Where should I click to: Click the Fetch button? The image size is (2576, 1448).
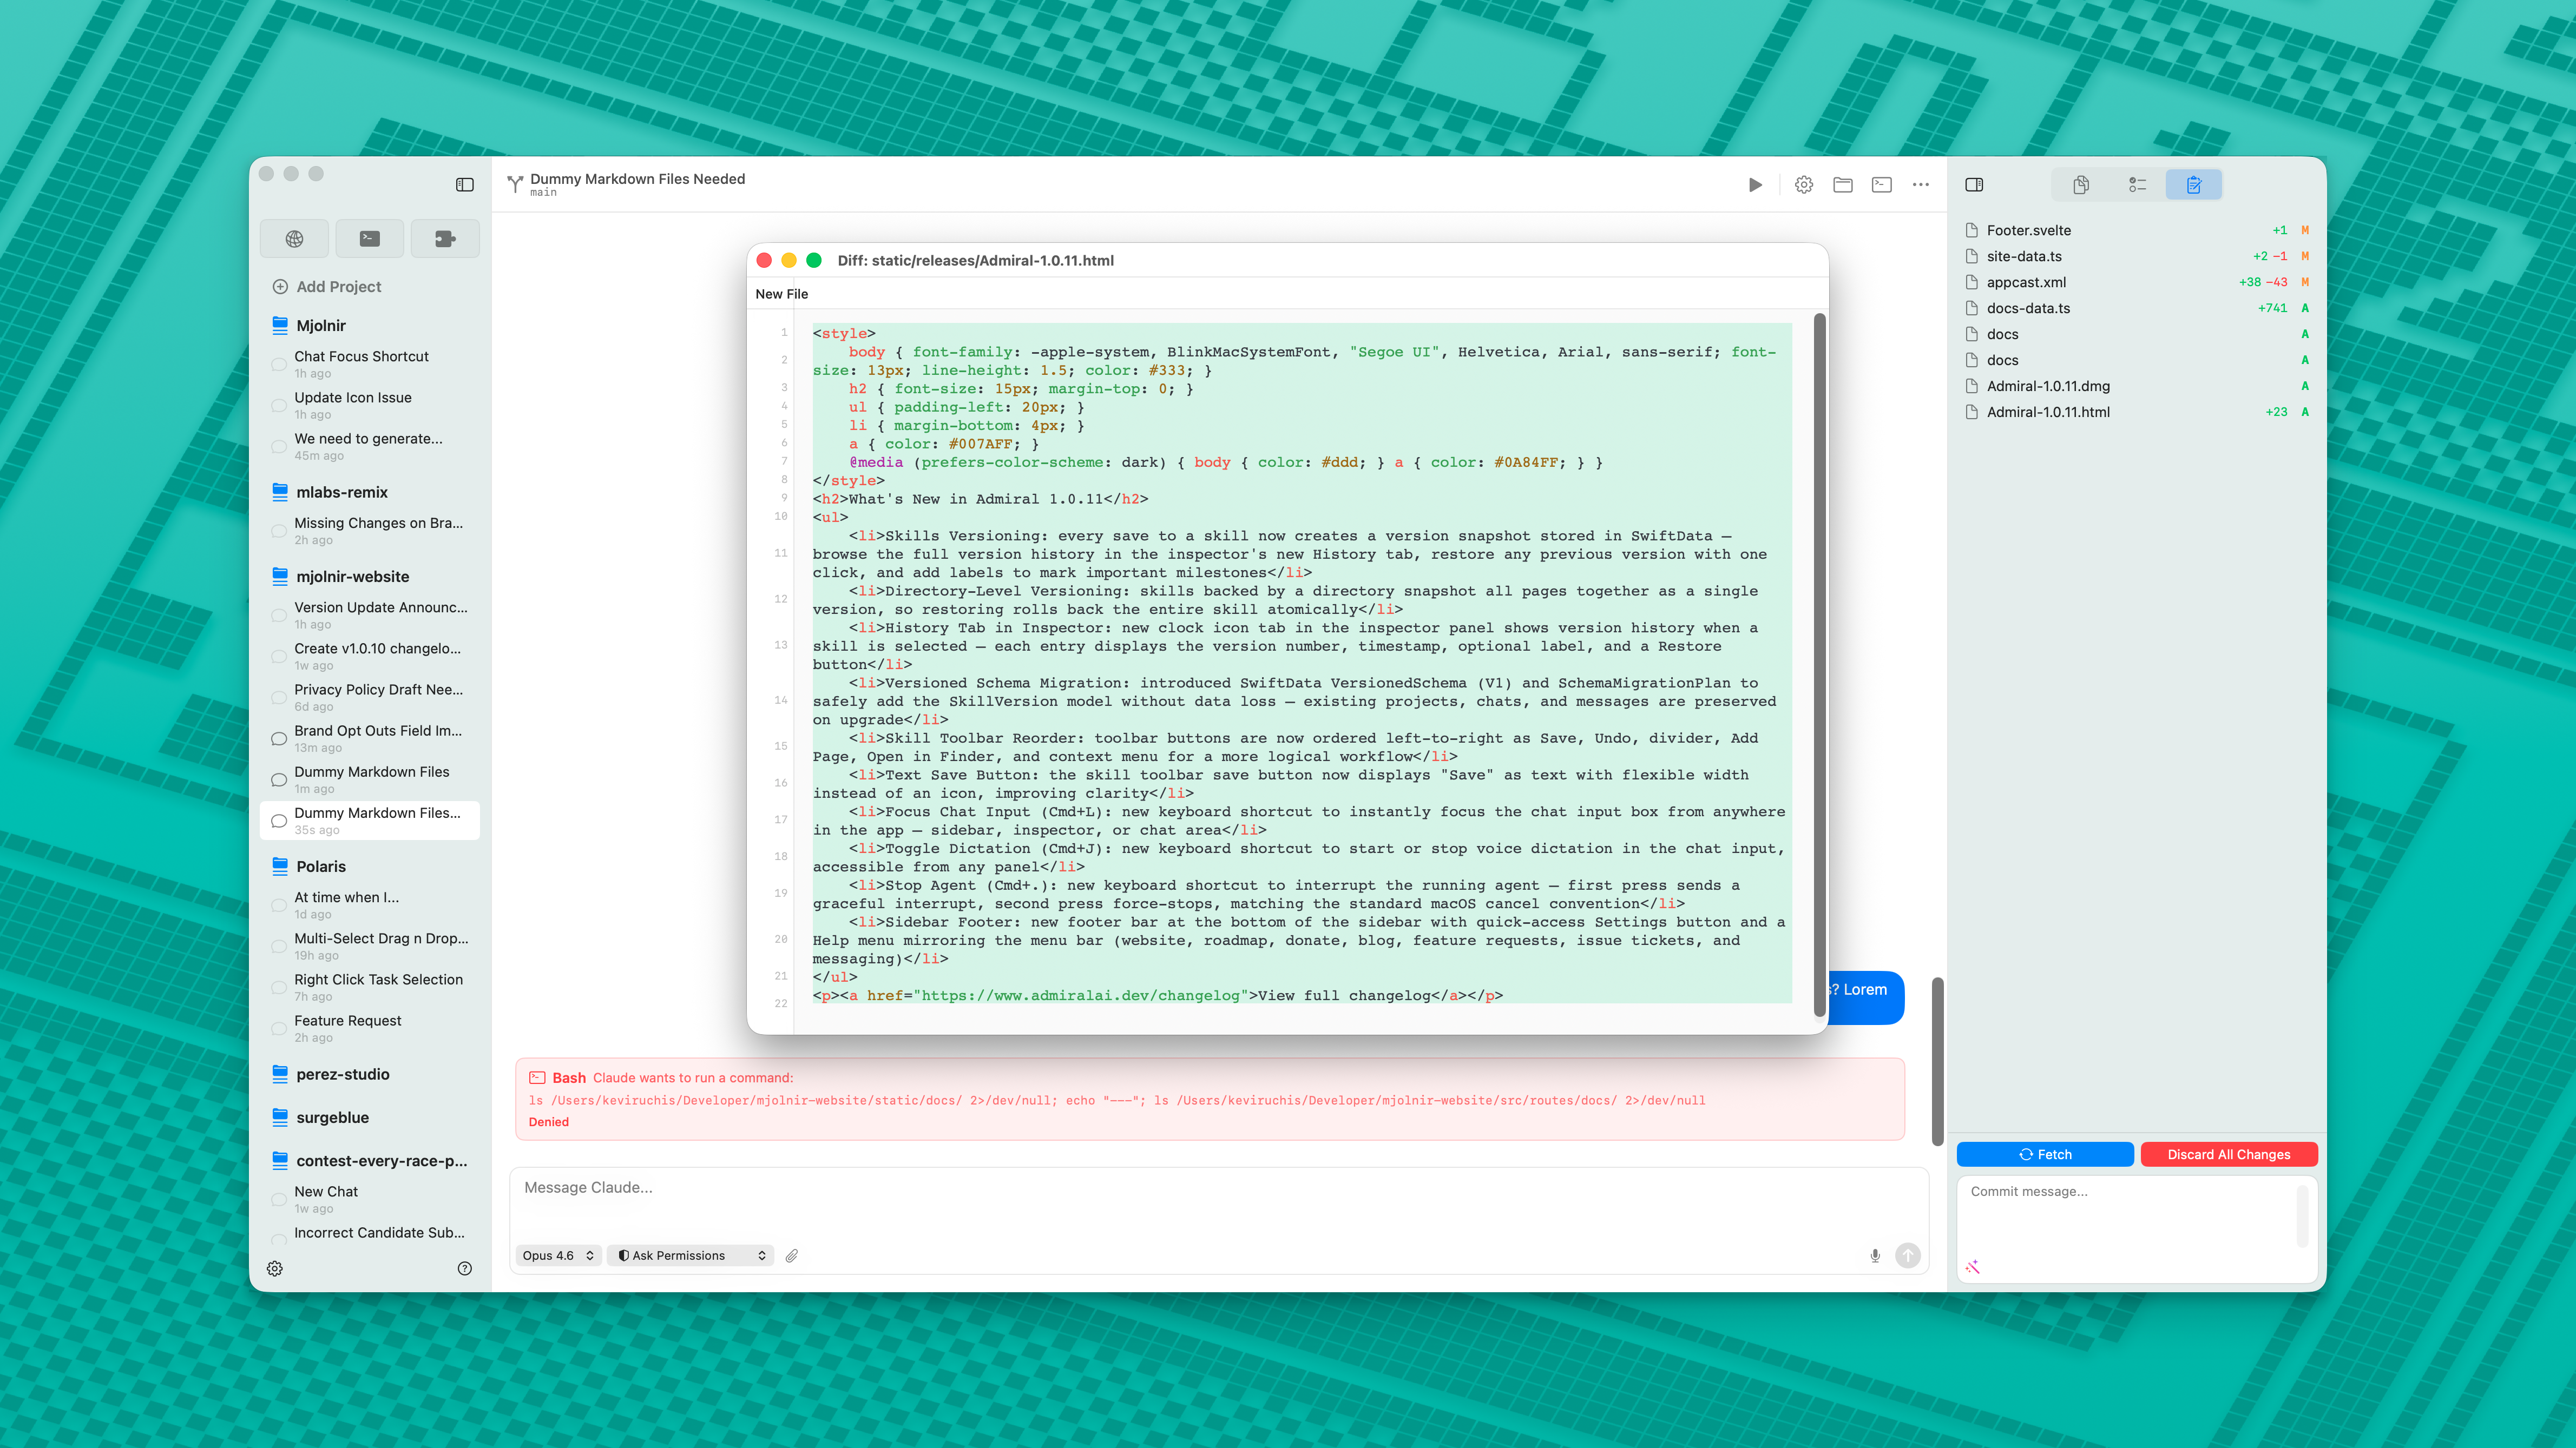[2046, 1154]
